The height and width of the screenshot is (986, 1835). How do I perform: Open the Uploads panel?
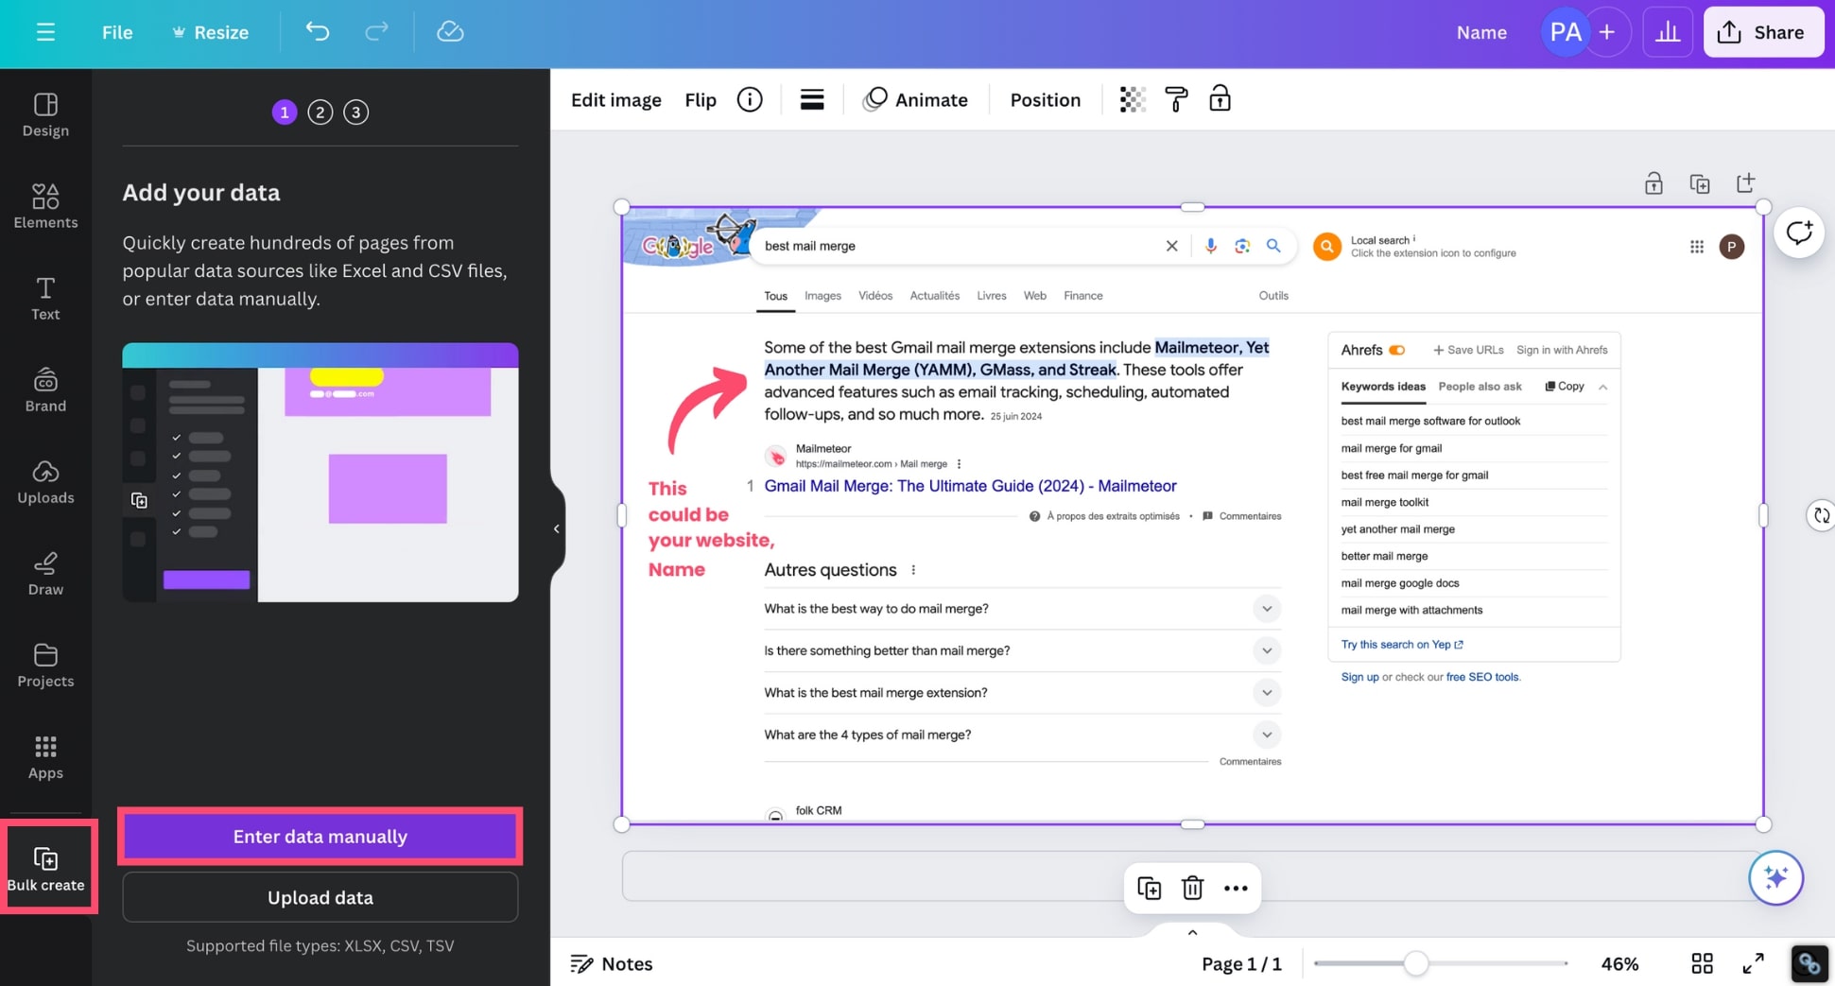(45, 481)
